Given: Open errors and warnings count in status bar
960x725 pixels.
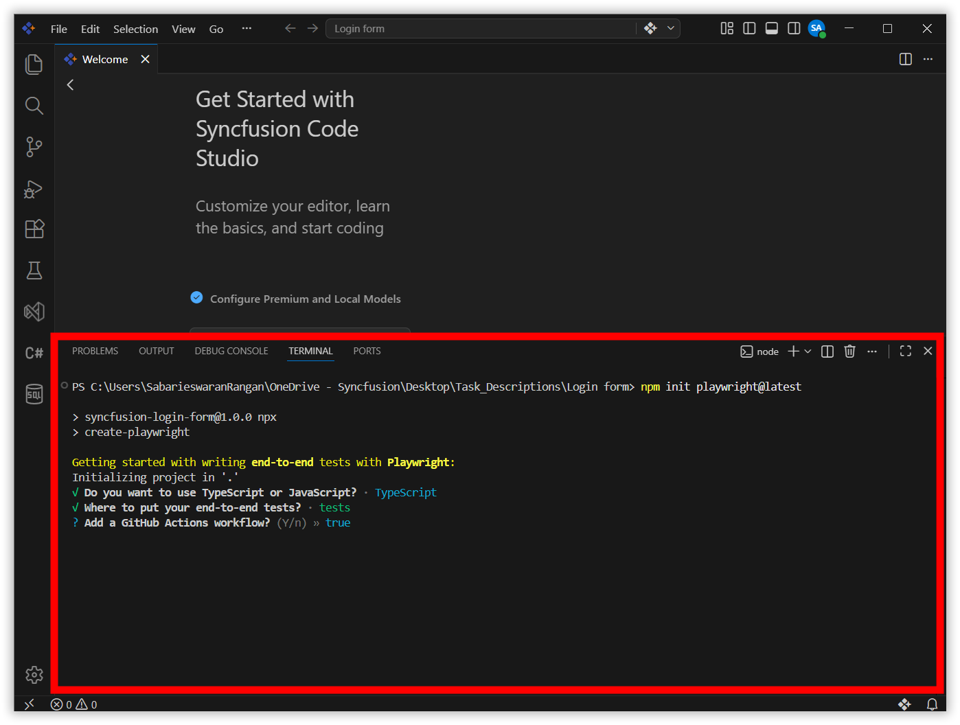Looking at the screenshot, I should (74, 704).
